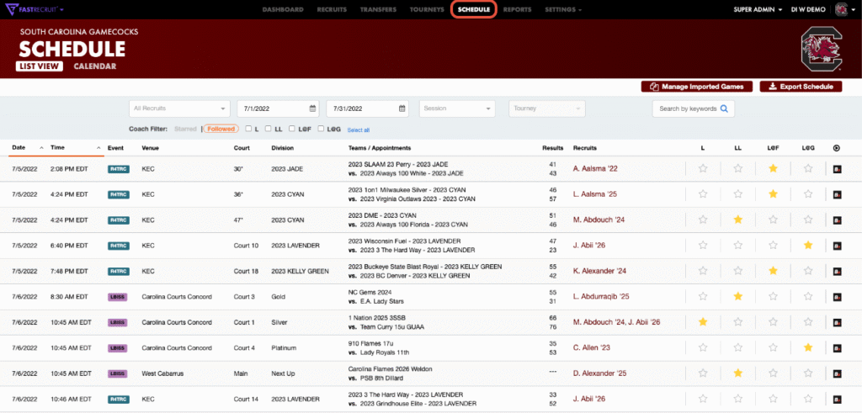862x413 pixels.
Task: Switch to Calendar view
Action: (94, 66)
